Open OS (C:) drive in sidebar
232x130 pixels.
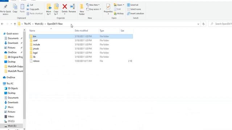tap(9, 121)
